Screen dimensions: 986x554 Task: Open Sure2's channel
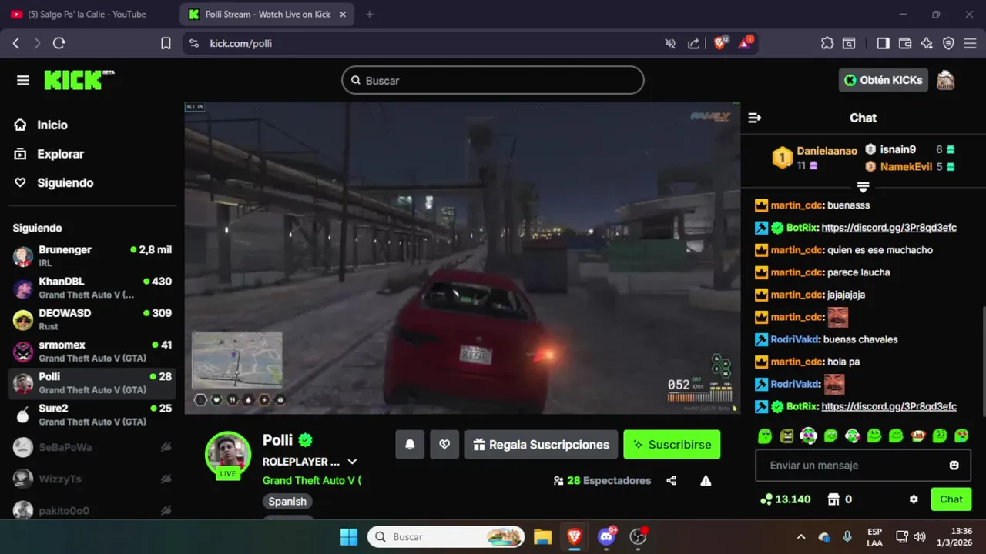(92, 414)
